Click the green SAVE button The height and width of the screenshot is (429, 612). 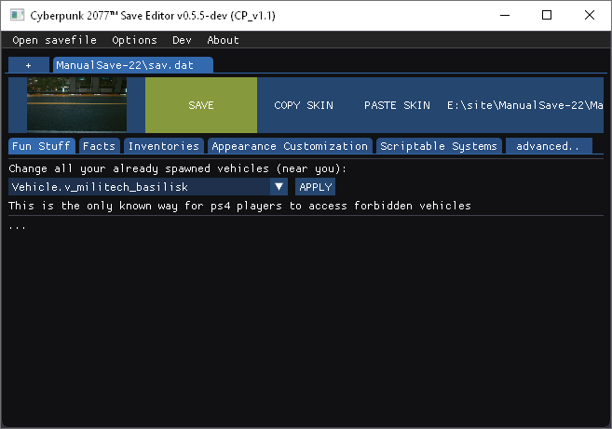(201, 105)
